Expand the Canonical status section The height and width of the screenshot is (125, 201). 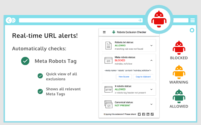pos(151,104)
